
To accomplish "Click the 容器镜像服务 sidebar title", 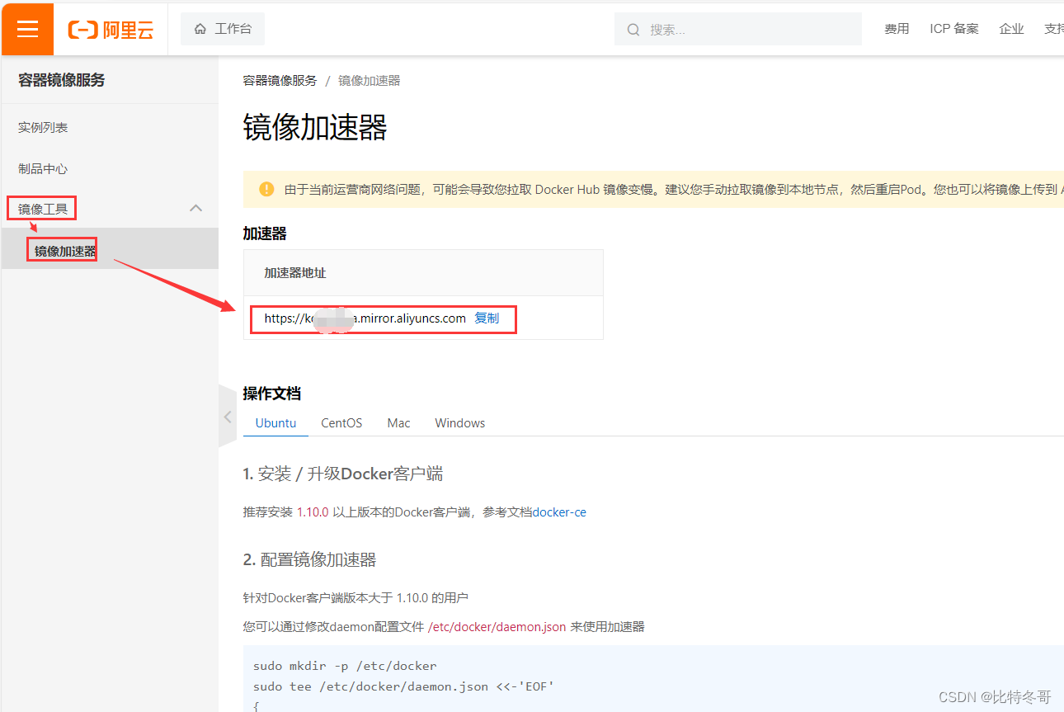I will [x=61, y=80].
